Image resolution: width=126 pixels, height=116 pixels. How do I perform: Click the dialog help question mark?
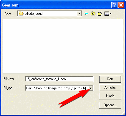click(114, 5)
